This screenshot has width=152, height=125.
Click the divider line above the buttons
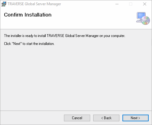coord(76,111)
